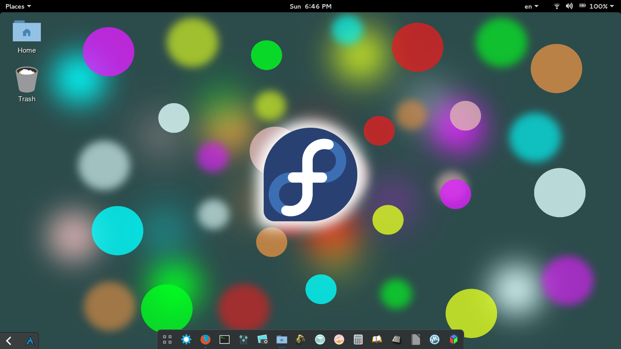Open the Calculator from the dock
Viewport: 621px width, 349px height.
(358, 339)
